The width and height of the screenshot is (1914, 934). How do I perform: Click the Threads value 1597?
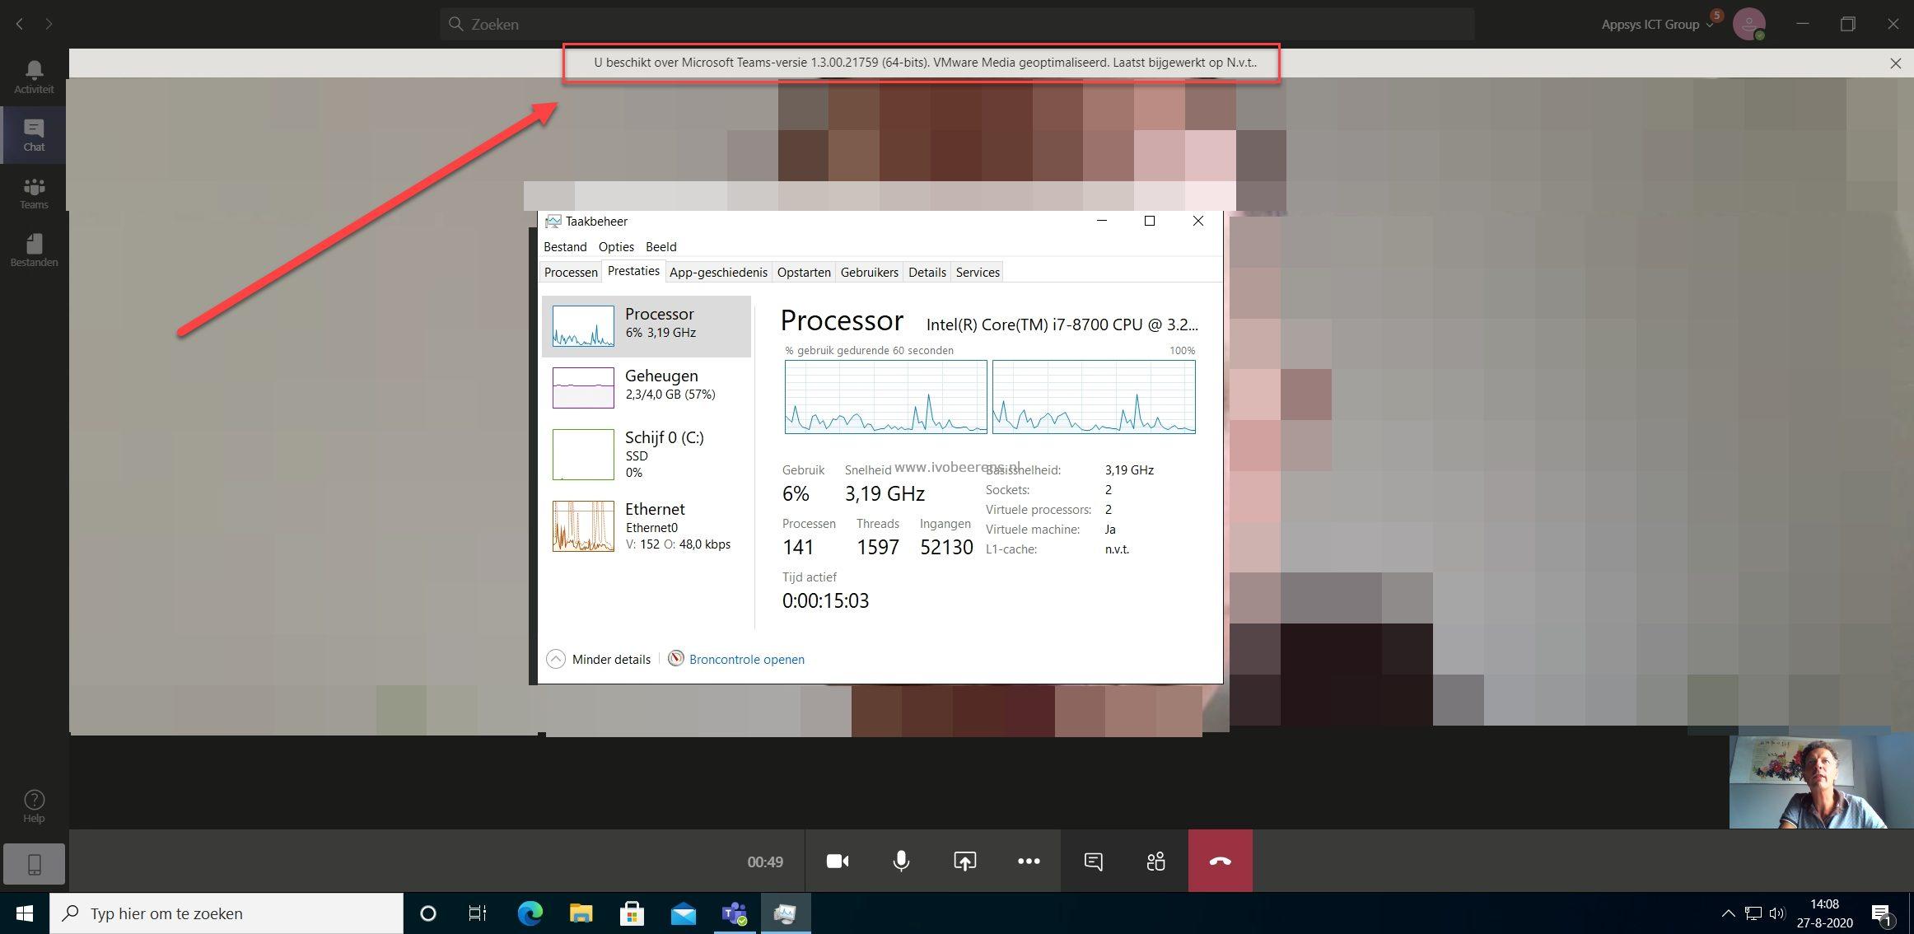(878, 547)
